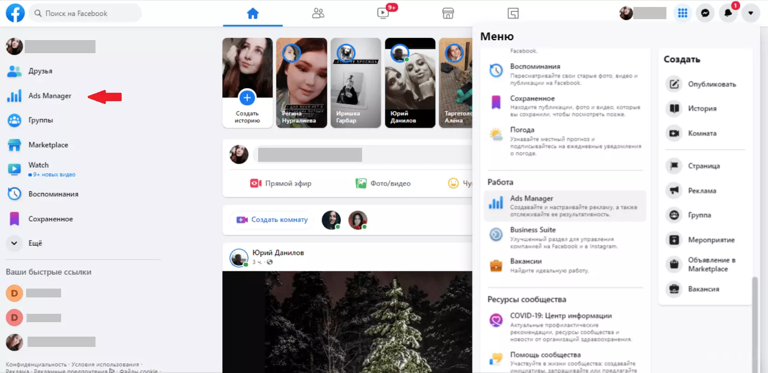Open the Watch video tab
The image size is (768, 373).
[x=383, y=14]
